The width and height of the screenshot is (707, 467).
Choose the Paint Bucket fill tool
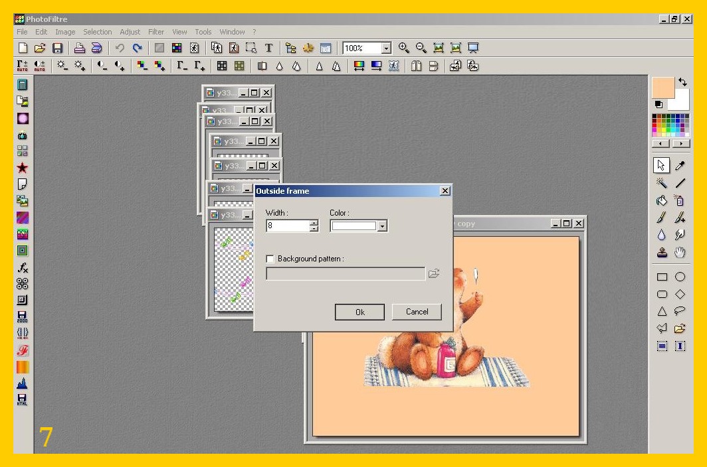pyautogui.click(x=662, y=200)
